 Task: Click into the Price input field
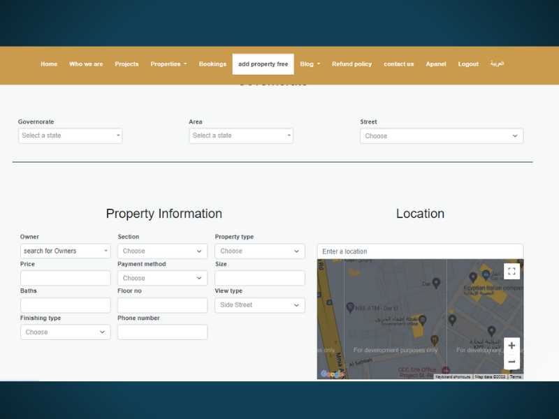(65, 277)
